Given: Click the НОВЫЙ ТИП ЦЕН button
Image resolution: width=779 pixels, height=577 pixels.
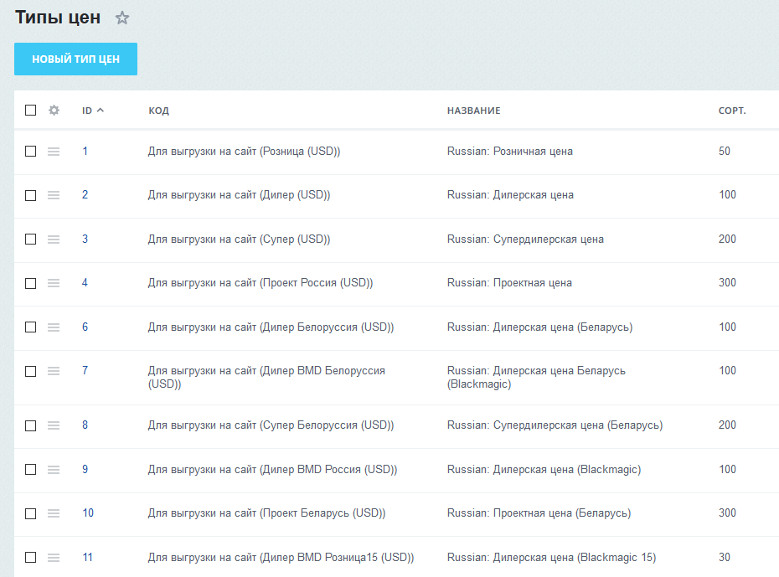Looking at the screenshot, I should (75, 59).
